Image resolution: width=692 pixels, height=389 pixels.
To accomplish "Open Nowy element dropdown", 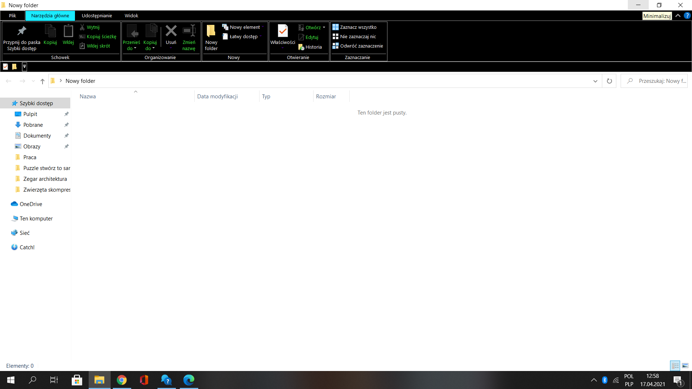I will pyautogui.click(x=244, y=27).
